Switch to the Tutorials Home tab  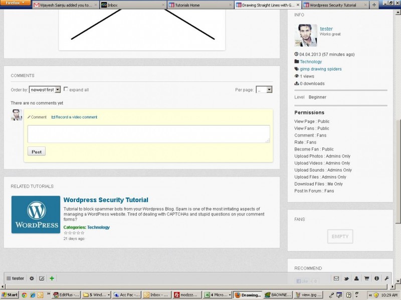pyautogui.click(x=200, y=5)
